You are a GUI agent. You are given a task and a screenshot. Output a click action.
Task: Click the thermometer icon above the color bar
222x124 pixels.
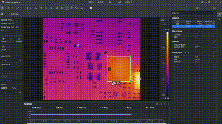[165, 24]
